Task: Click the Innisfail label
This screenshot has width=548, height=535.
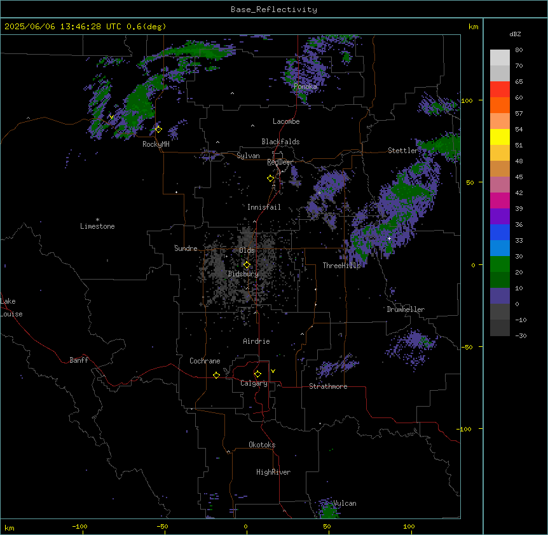Action: click(x=264, y=207)
